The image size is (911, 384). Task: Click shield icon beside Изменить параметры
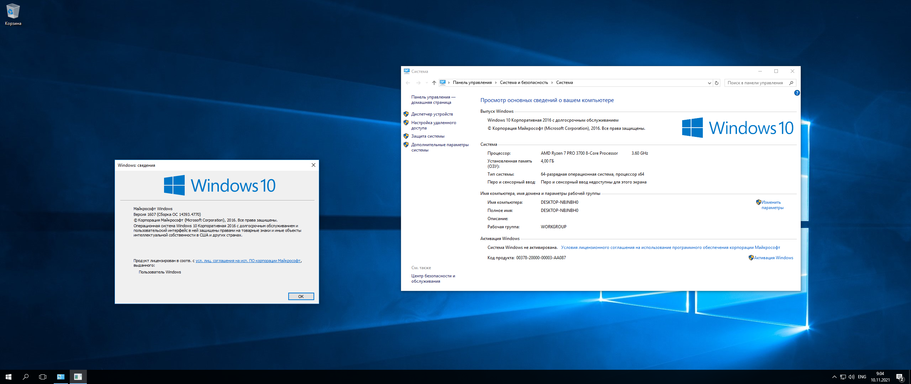point(758,202)
